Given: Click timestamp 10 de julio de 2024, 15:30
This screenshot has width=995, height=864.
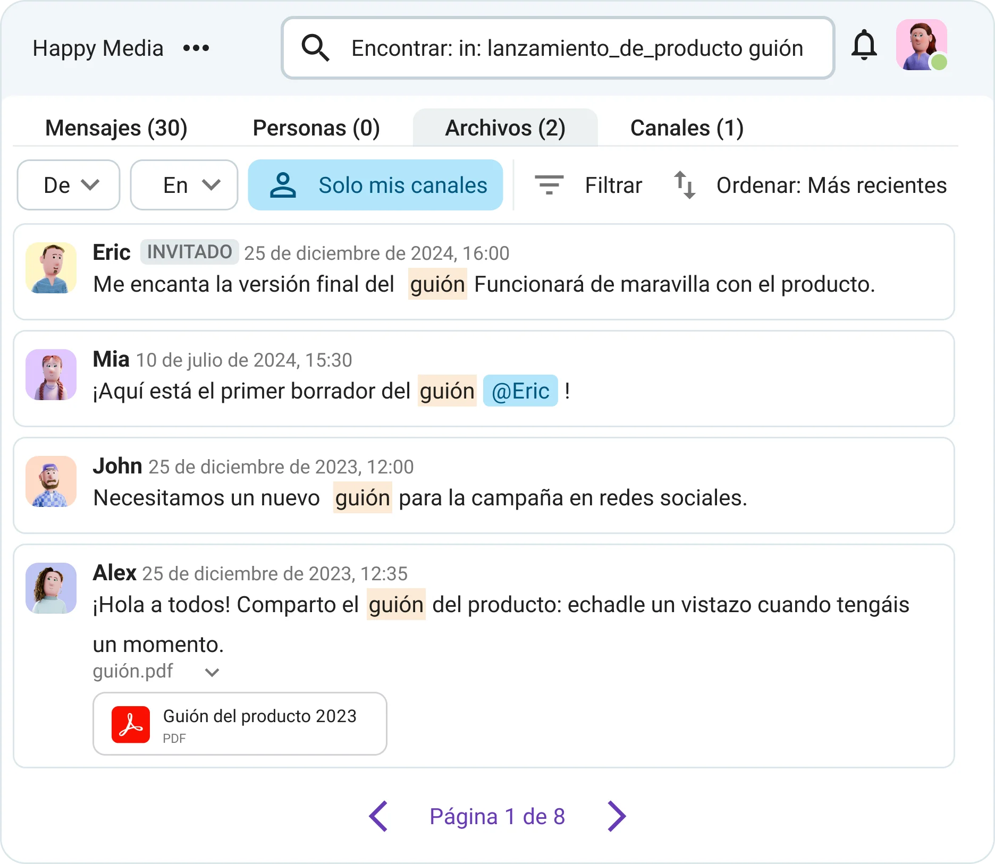Looking at the screenshot, I should (x=244, y=360).
